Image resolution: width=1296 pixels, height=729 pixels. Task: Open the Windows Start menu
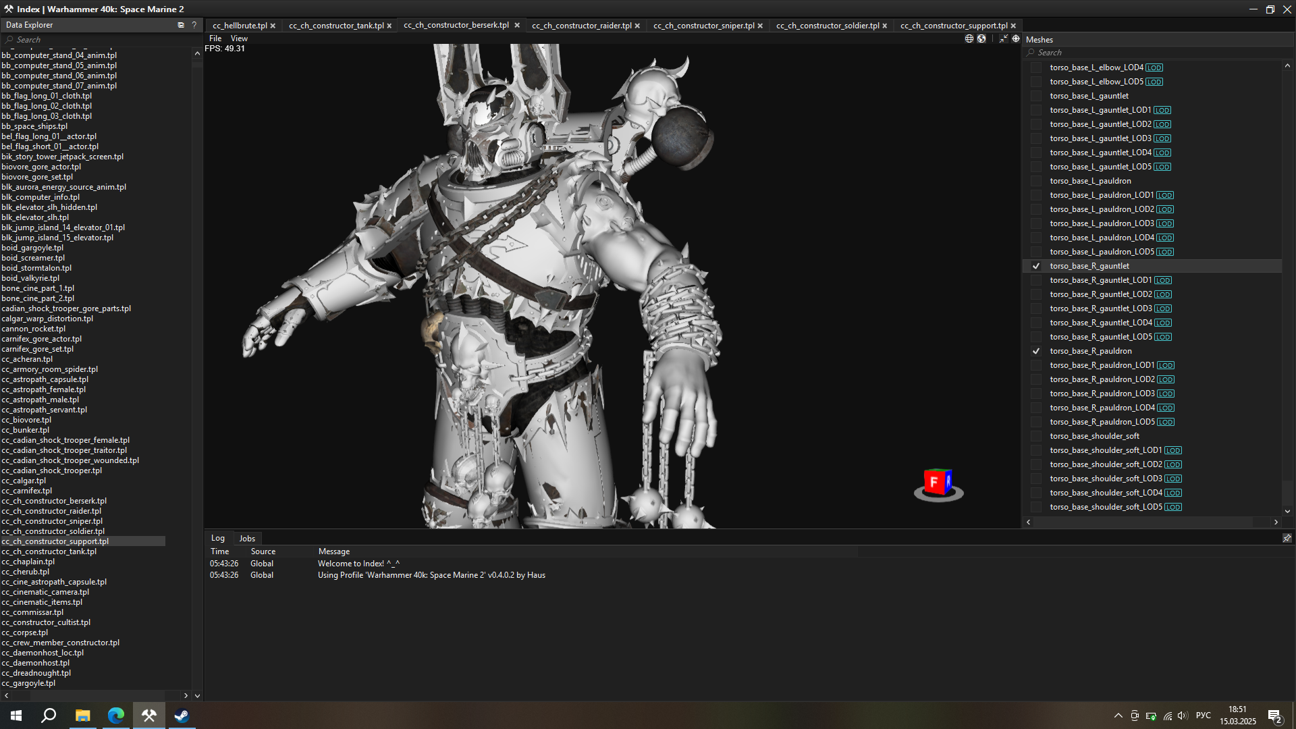click(x=16, y=715)
